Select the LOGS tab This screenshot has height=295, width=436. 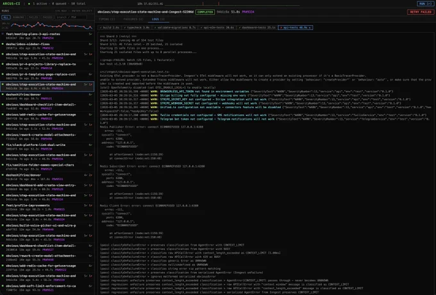pyautogui.click(x=158, y=19)
